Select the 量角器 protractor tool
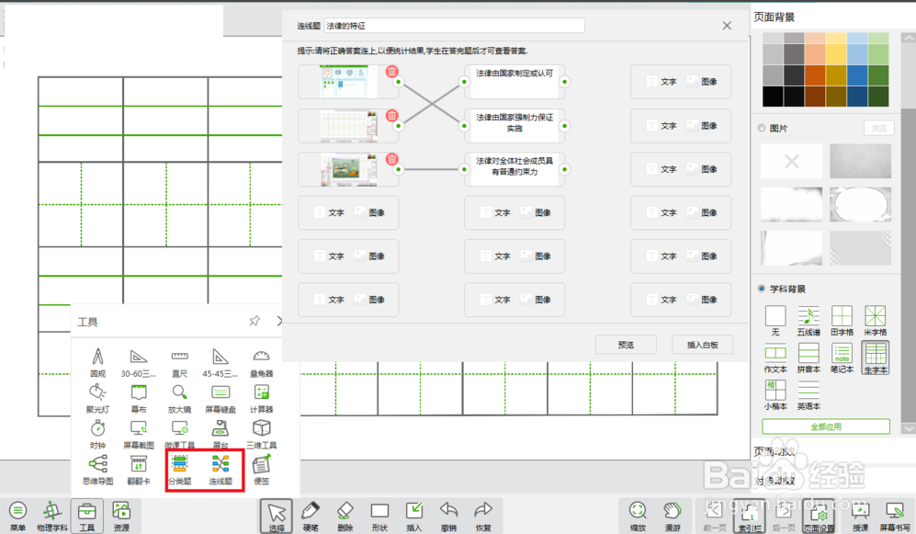 pyautogui.click(x=261, y=362)
